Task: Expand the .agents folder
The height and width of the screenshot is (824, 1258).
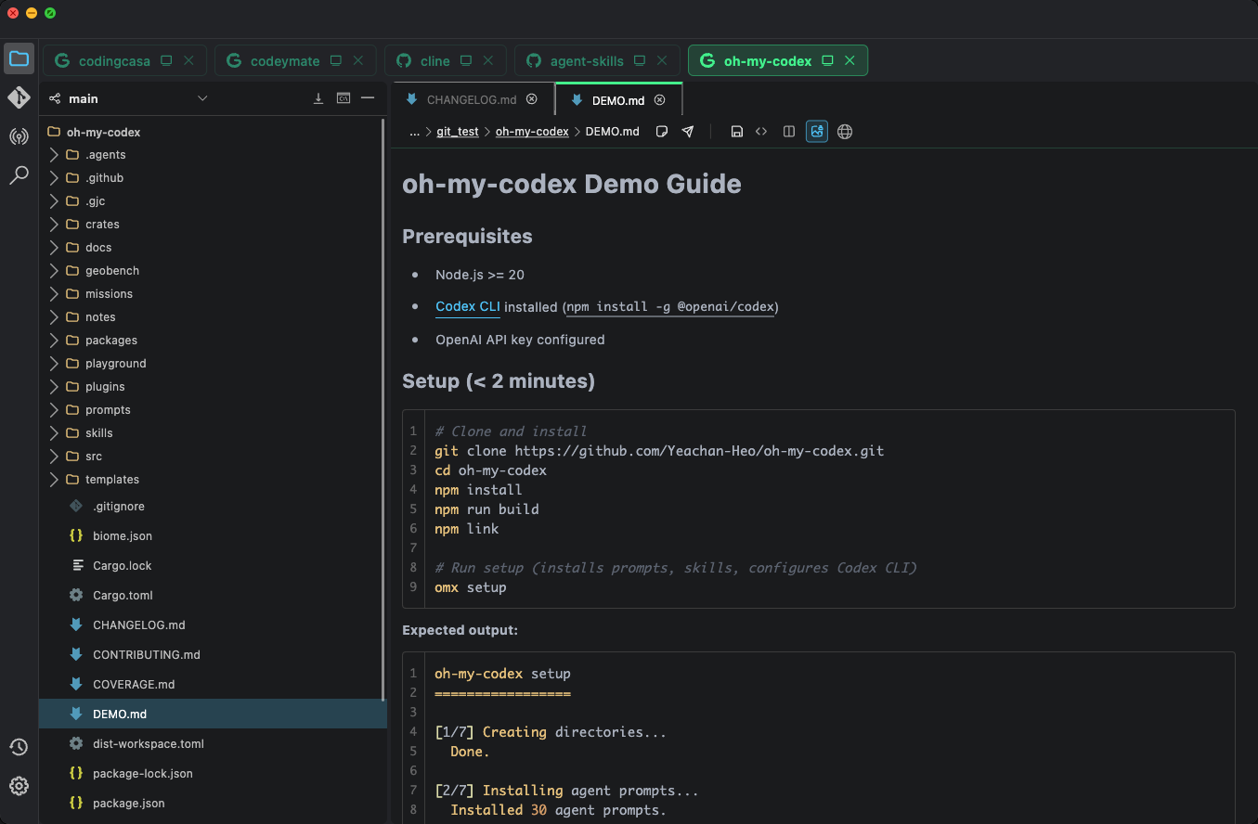Action: coord(54,155)
